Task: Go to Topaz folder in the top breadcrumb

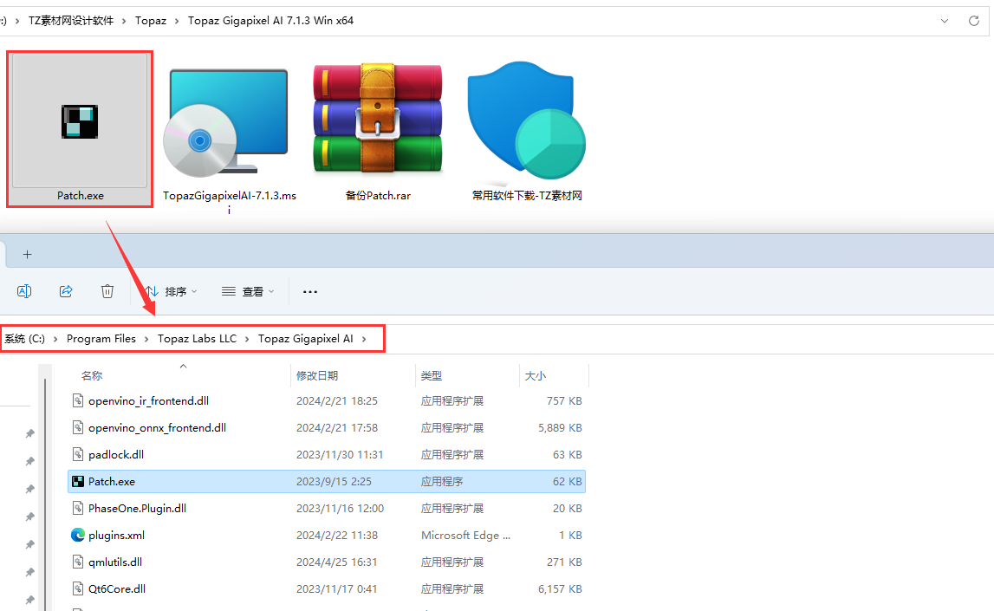Action: tap(151, 21)
